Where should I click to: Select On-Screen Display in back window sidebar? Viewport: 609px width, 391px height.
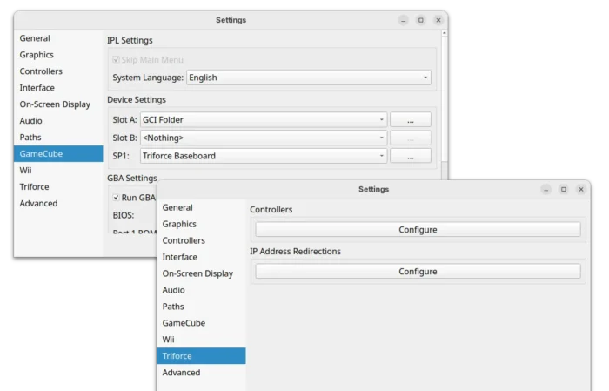(55, 104)
